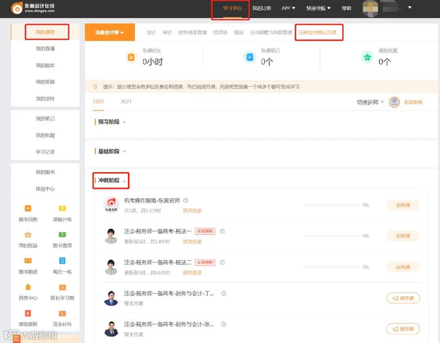Open 我的笔记 in sidebar

[x=45, y=118]
